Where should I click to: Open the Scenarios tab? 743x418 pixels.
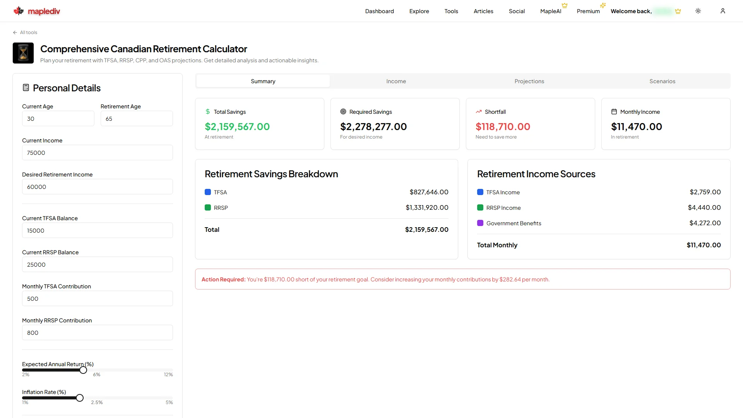663,81
